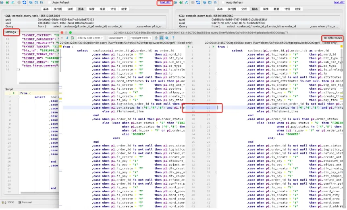Click 10 differences label in diff window
347x210 pixels.
click(332, 38)
